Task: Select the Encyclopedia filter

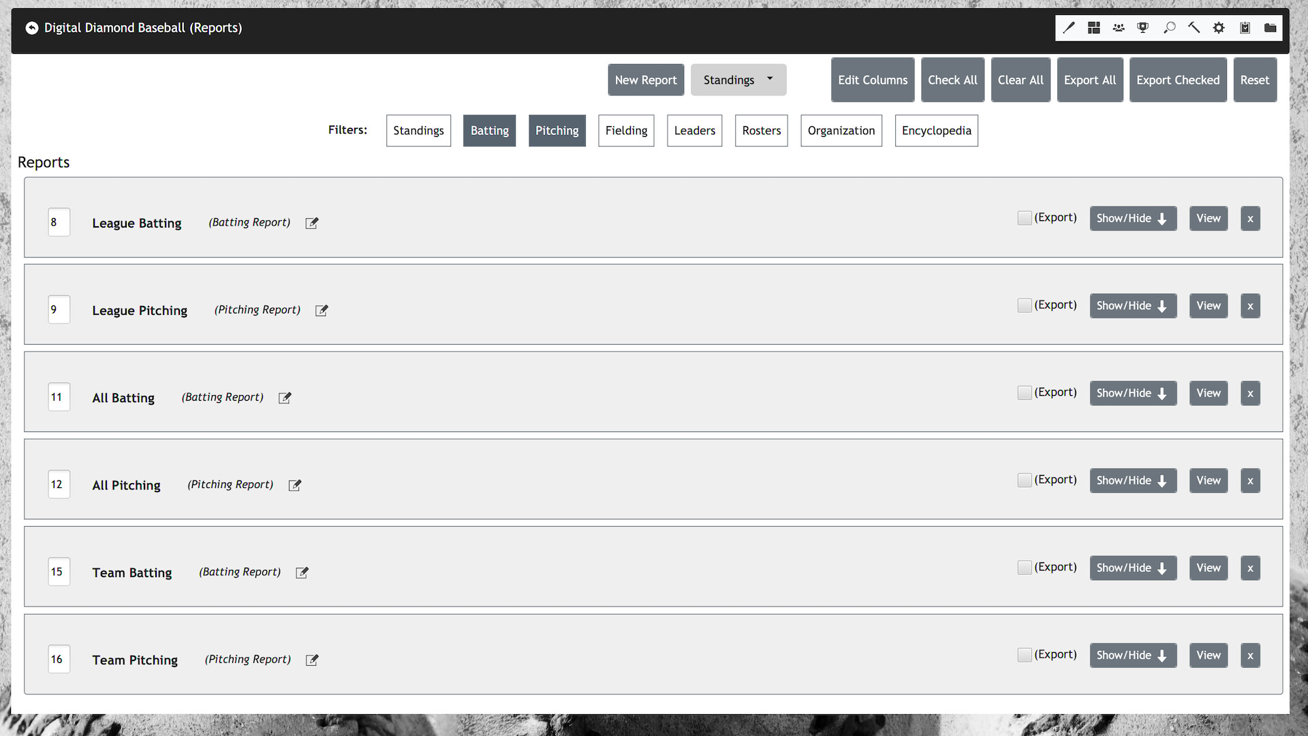Action: (x=936, y=130)
